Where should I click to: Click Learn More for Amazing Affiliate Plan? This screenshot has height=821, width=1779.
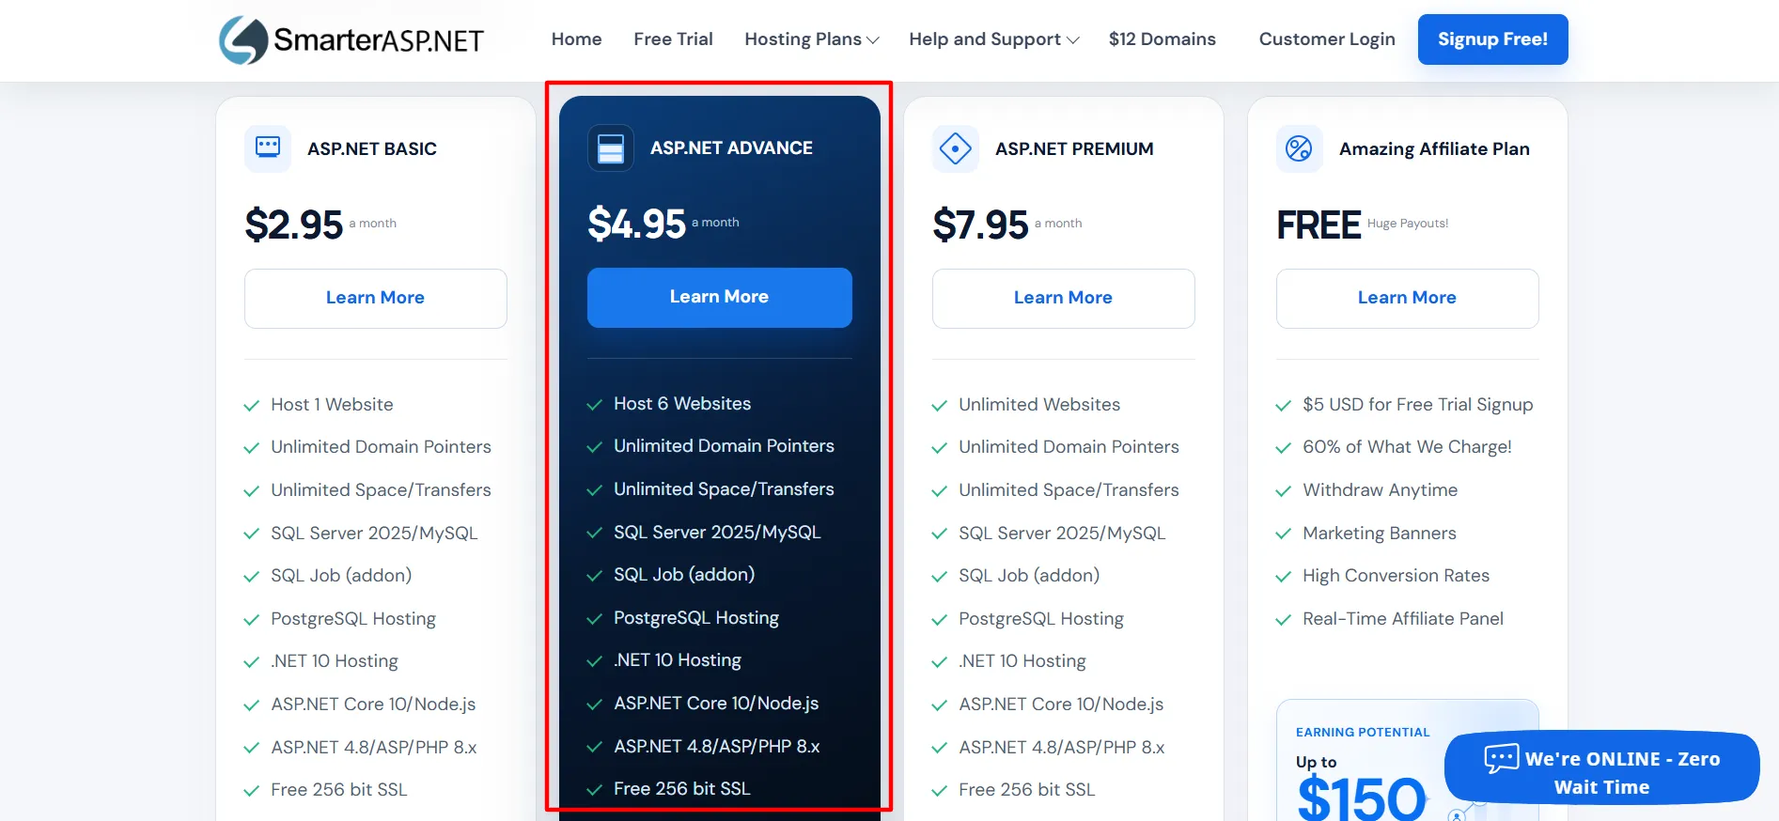[x=1407, y=298]
